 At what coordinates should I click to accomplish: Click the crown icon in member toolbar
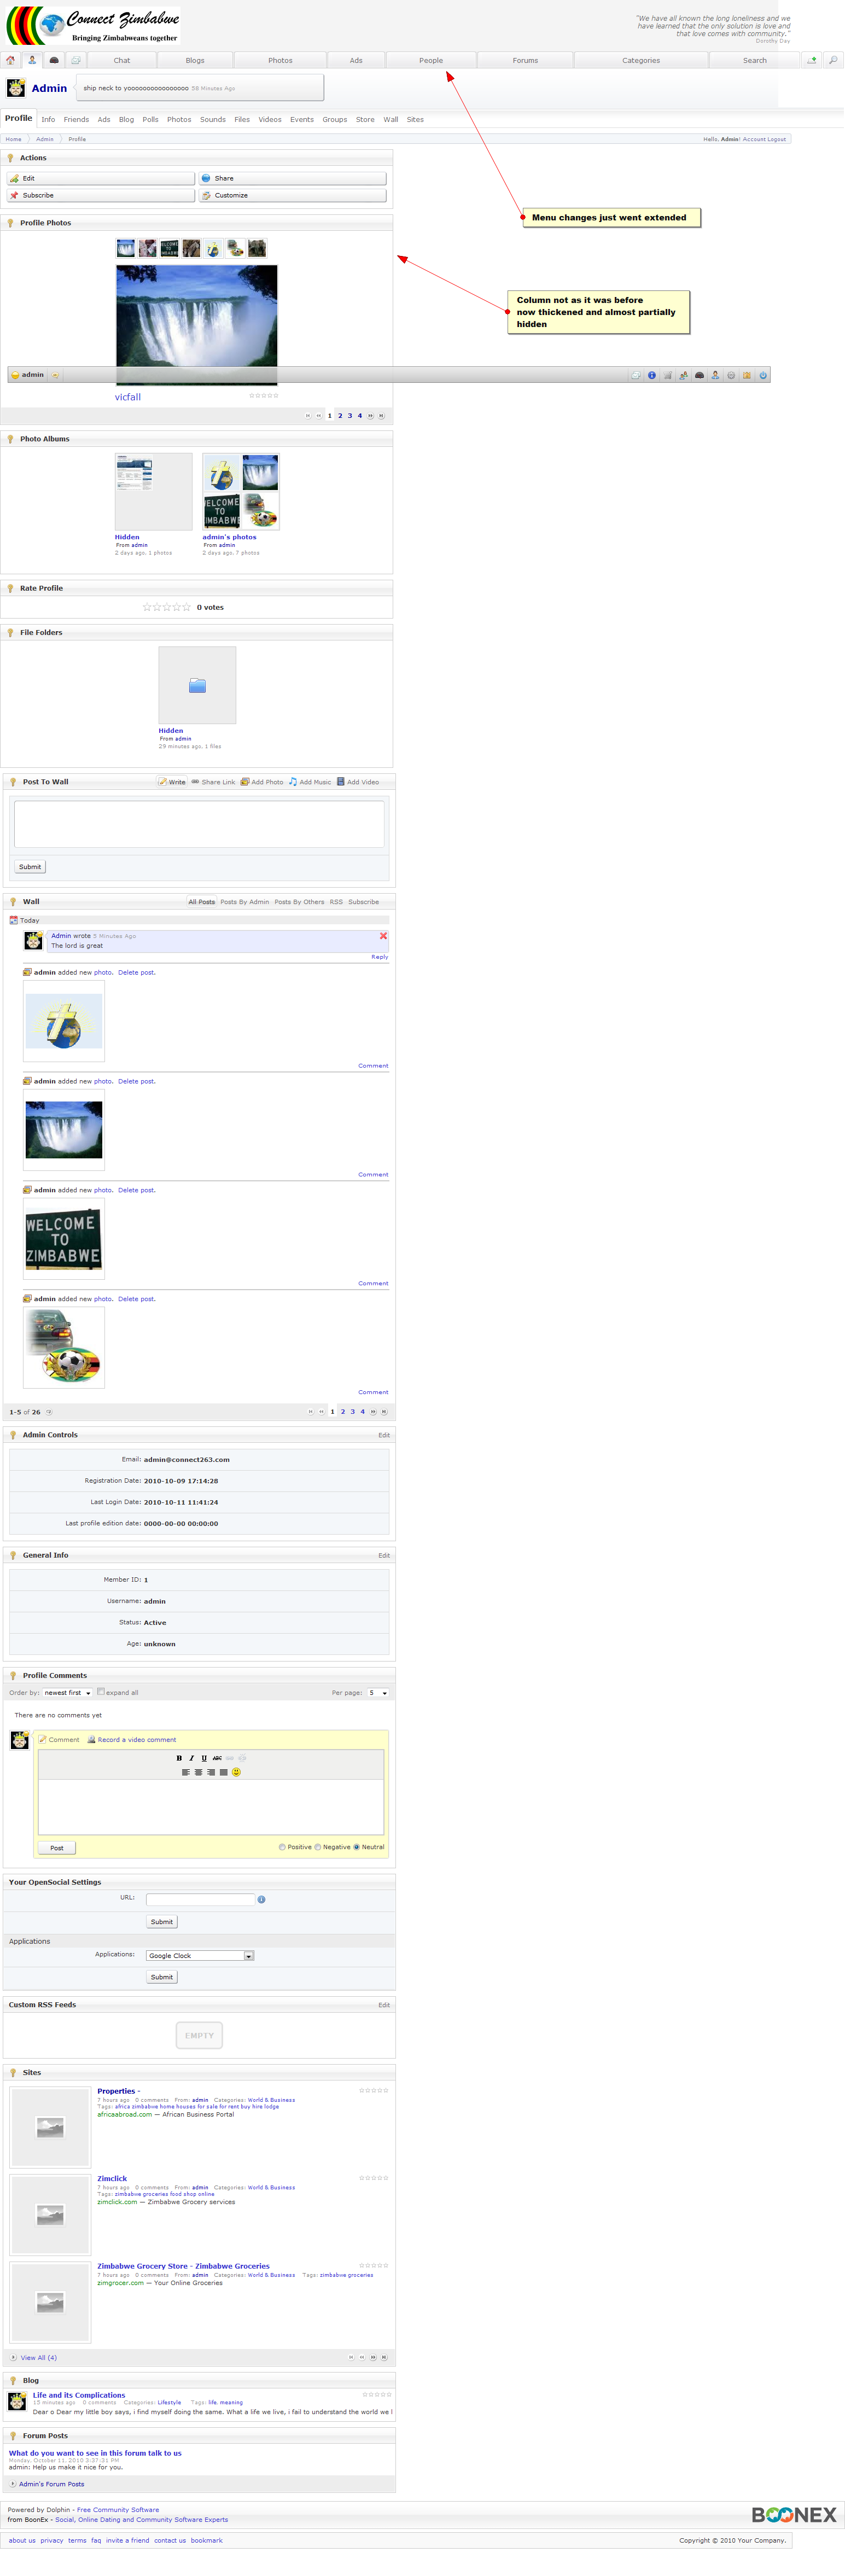pos(747,376)
